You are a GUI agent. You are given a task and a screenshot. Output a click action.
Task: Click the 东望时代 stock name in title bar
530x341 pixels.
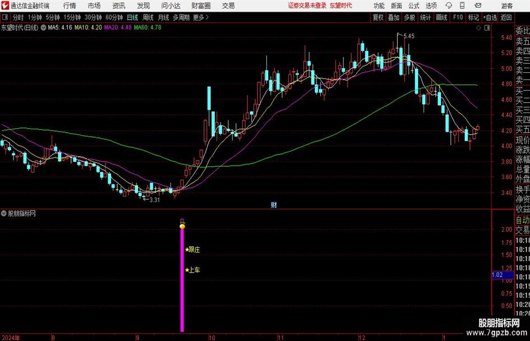(341, 6)
